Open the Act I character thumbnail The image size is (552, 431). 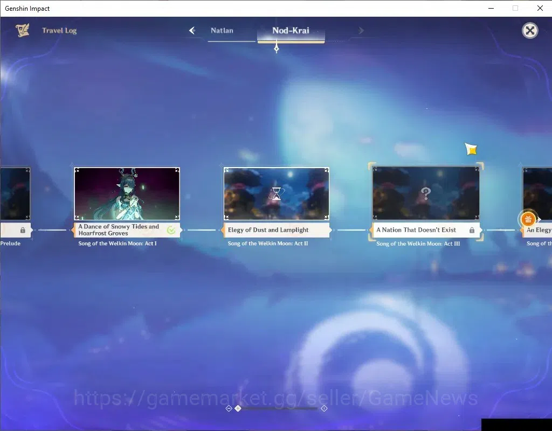pos(127,194)
